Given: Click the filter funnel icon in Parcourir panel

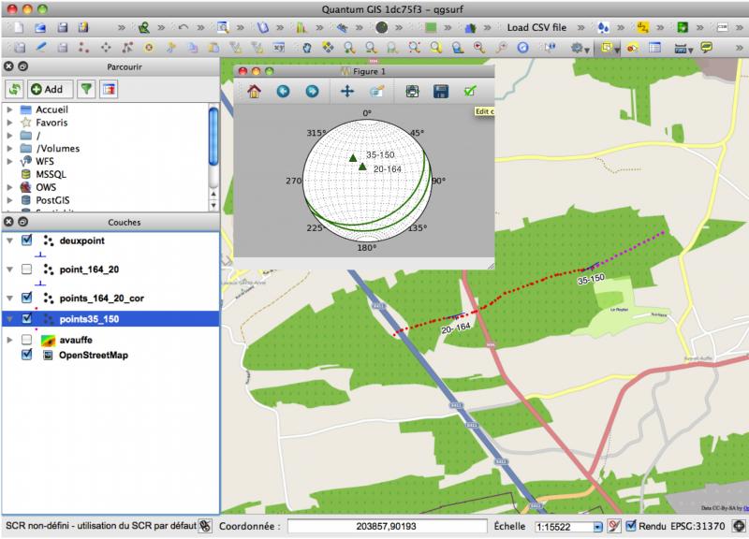Looking at the screenshot, I should [86, 89].
